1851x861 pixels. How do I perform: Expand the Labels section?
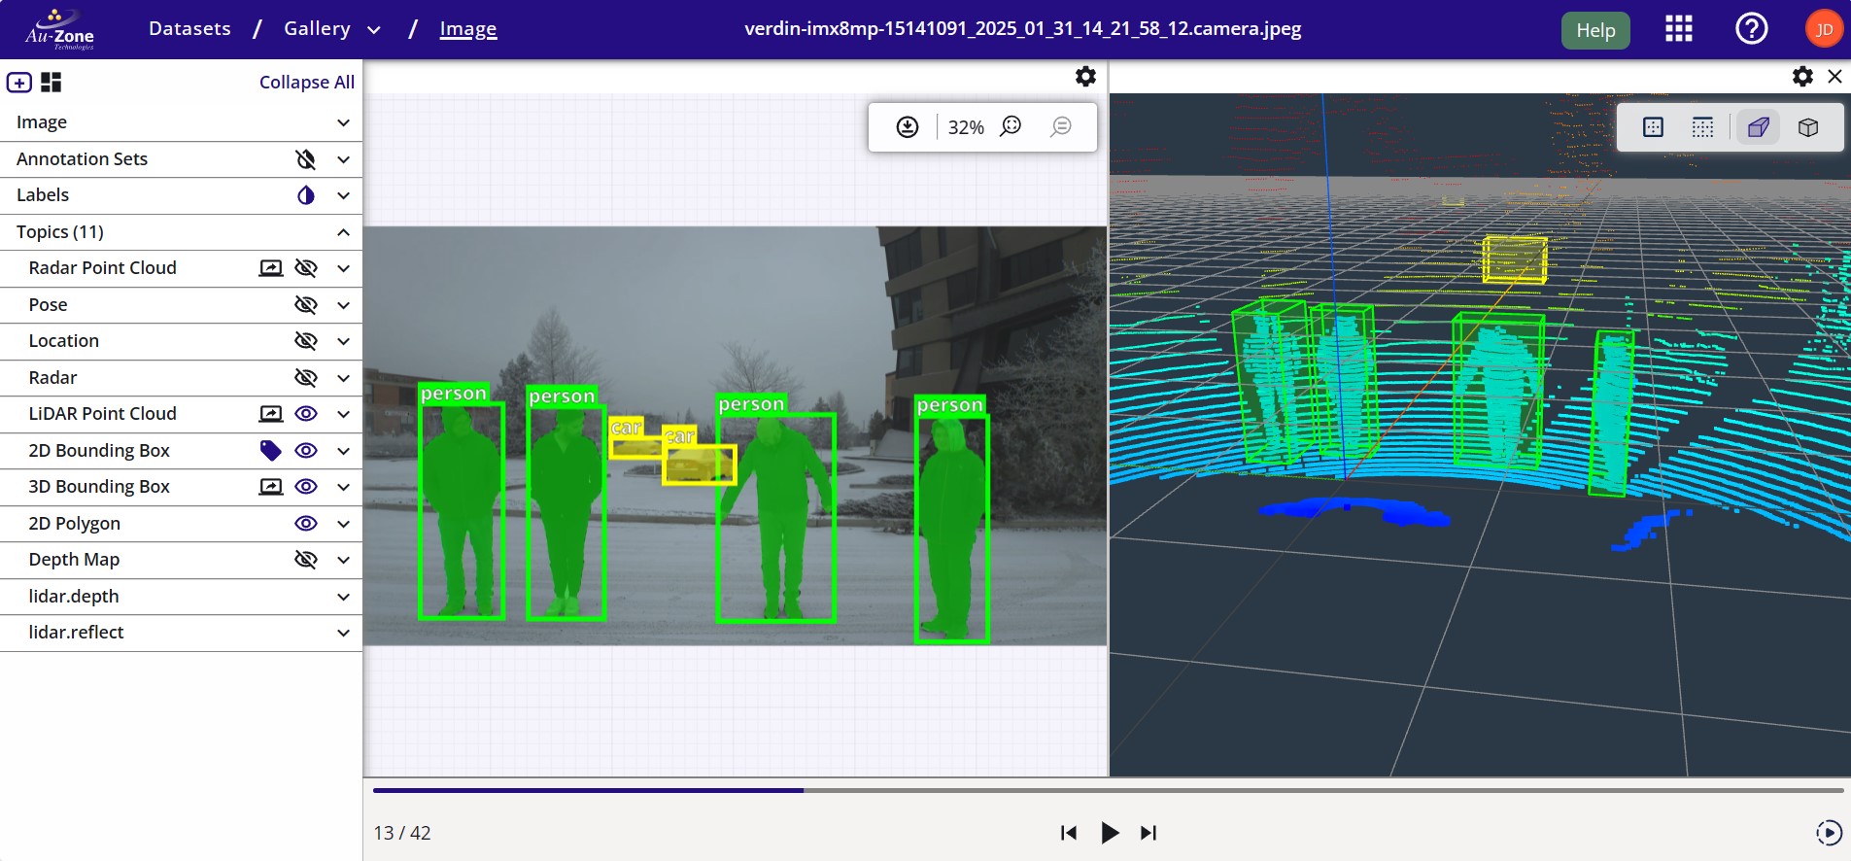click(x=343, y=195)
